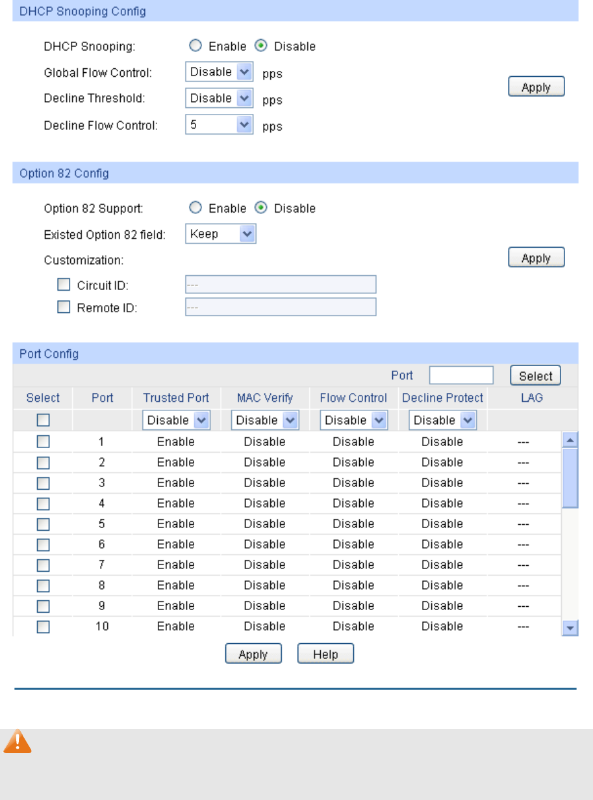Enable DHCP Snooping radio button
593x800 pixels.
point(195,46)
